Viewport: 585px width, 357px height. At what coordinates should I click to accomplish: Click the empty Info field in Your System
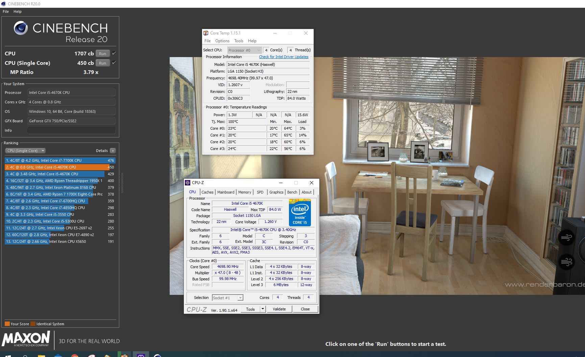tap(71, 130)
